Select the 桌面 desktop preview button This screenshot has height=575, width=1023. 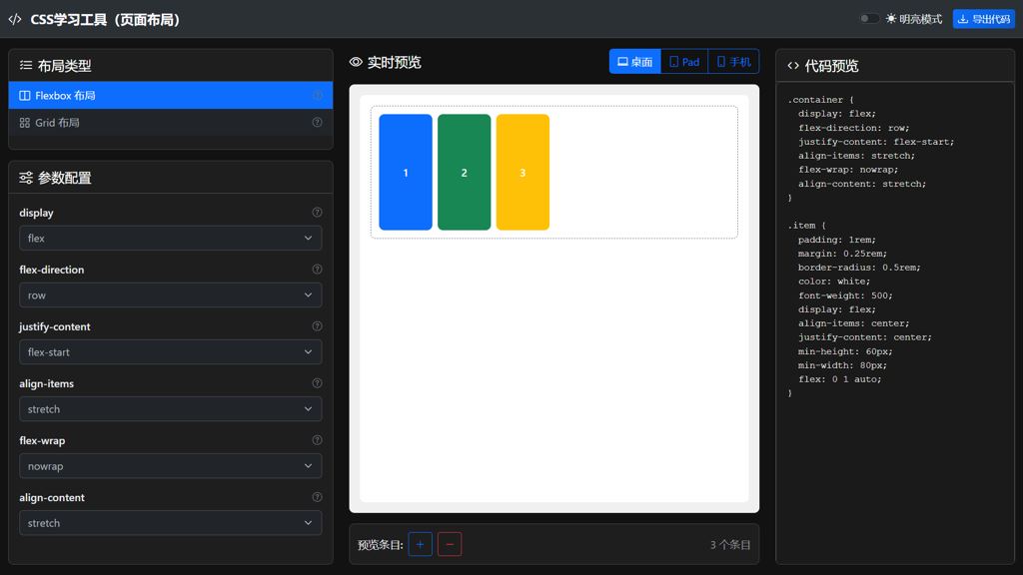coord(635,62)
